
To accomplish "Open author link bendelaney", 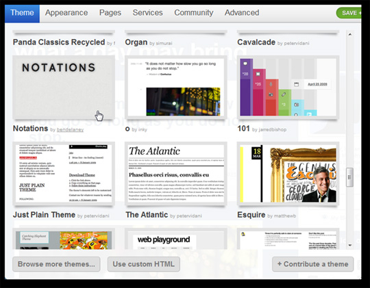I will 70,129.
